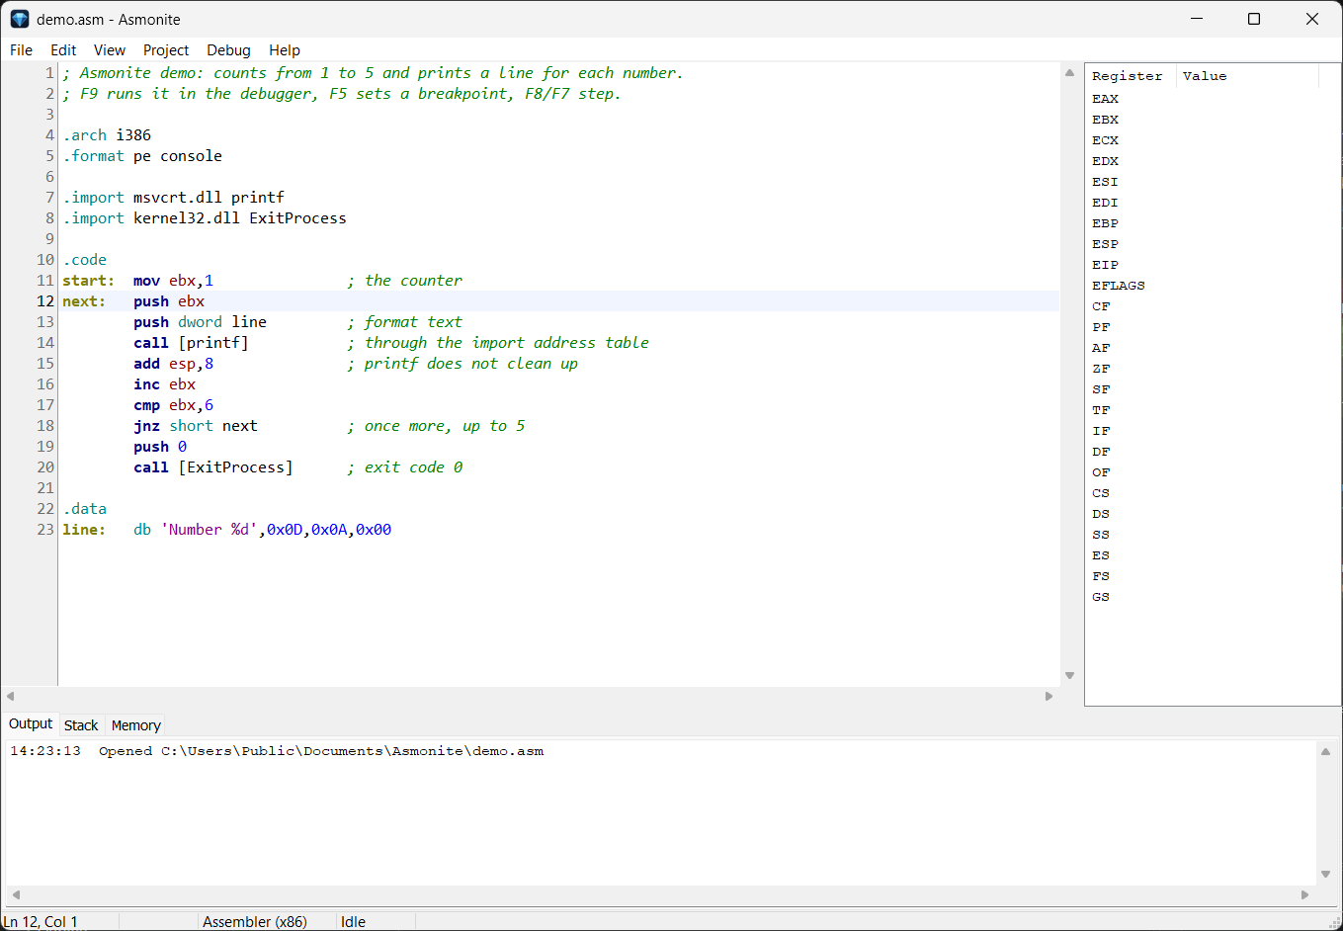Screen dimensions: 1343x931
Task: Click '[ExitProcess]' in the call instruction
Action: point(235,467)
